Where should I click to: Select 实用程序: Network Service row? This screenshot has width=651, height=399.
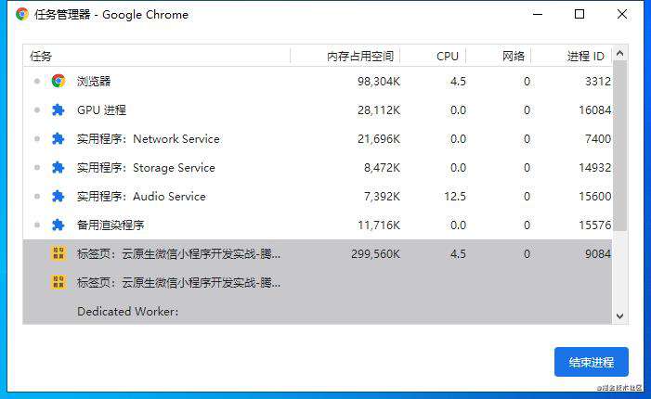(x=318, y=138)
